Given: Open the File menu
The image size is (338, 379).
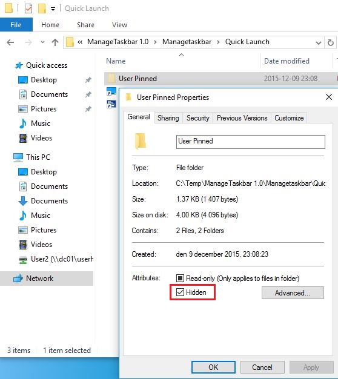Looking at the screenshot, I should [x=16, y=25].
